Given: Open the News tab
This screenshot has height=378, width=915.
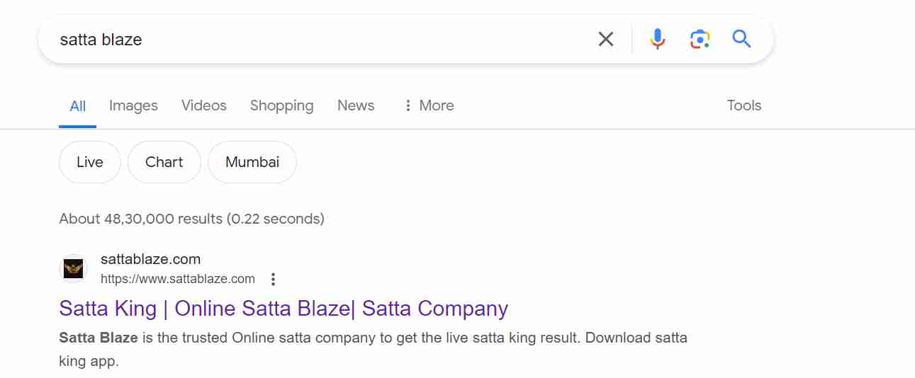Looking at the screenshot, I should click(x=356, y=105).
